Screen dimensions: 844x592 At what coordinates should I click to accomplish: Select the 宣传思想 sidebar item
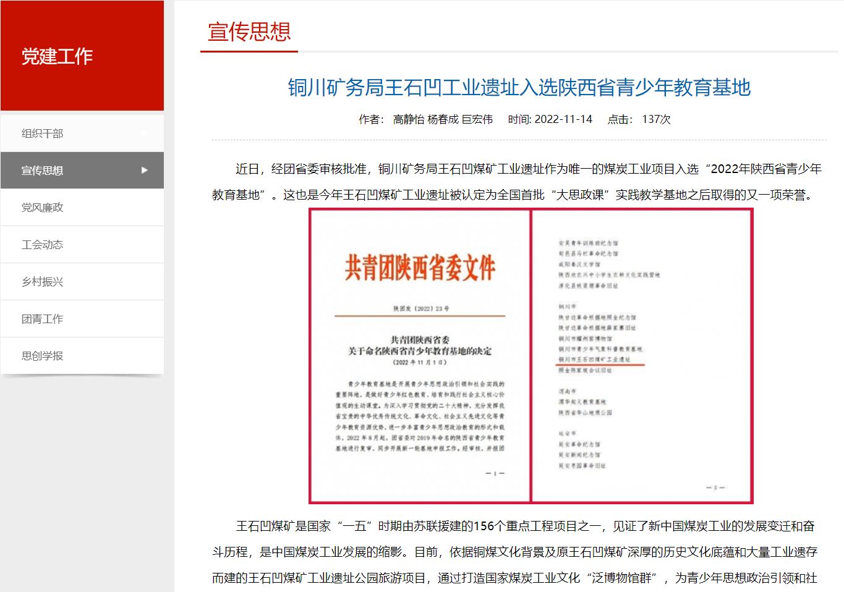43,171
